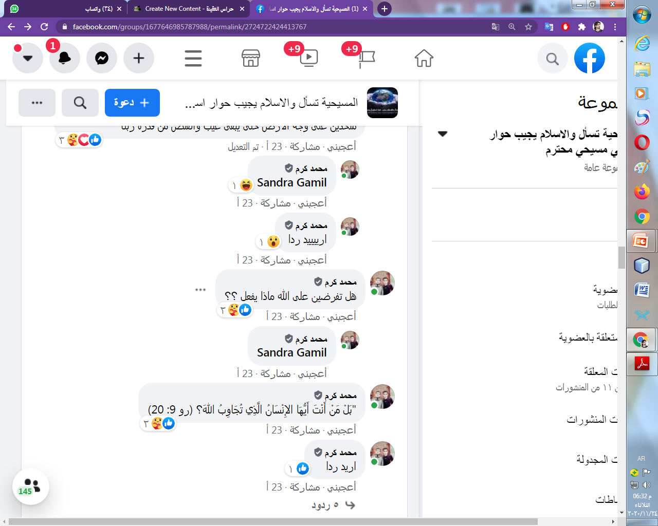Switch to the Create New Content tab

188,9
